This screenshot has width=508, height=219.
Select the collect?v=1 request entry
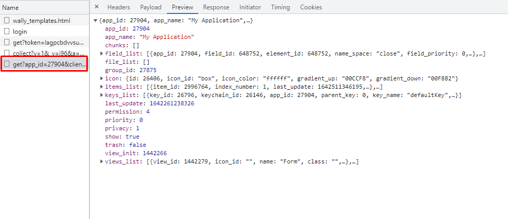click(48, 53)
